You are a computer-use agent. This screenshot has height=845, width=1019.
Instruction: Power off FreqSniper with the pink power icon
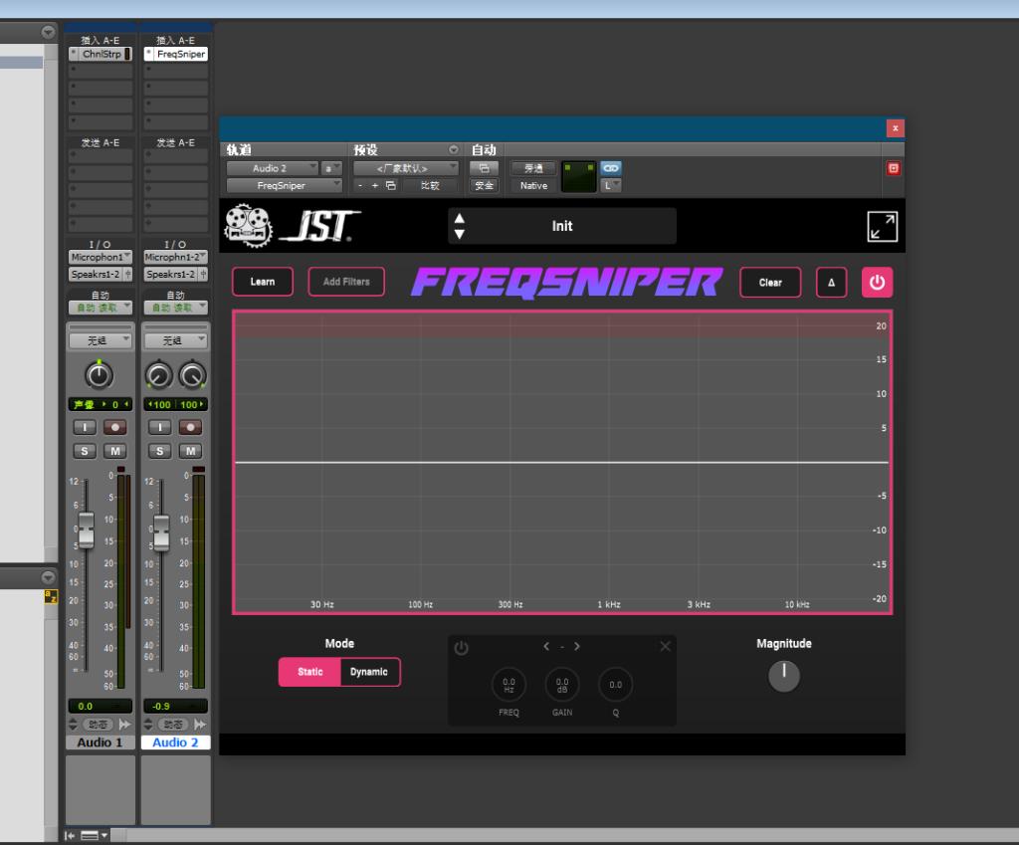point(877,282)
